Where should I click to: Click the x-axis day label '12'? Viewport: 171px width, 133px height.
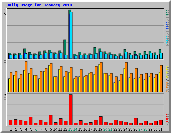point(65,129)
